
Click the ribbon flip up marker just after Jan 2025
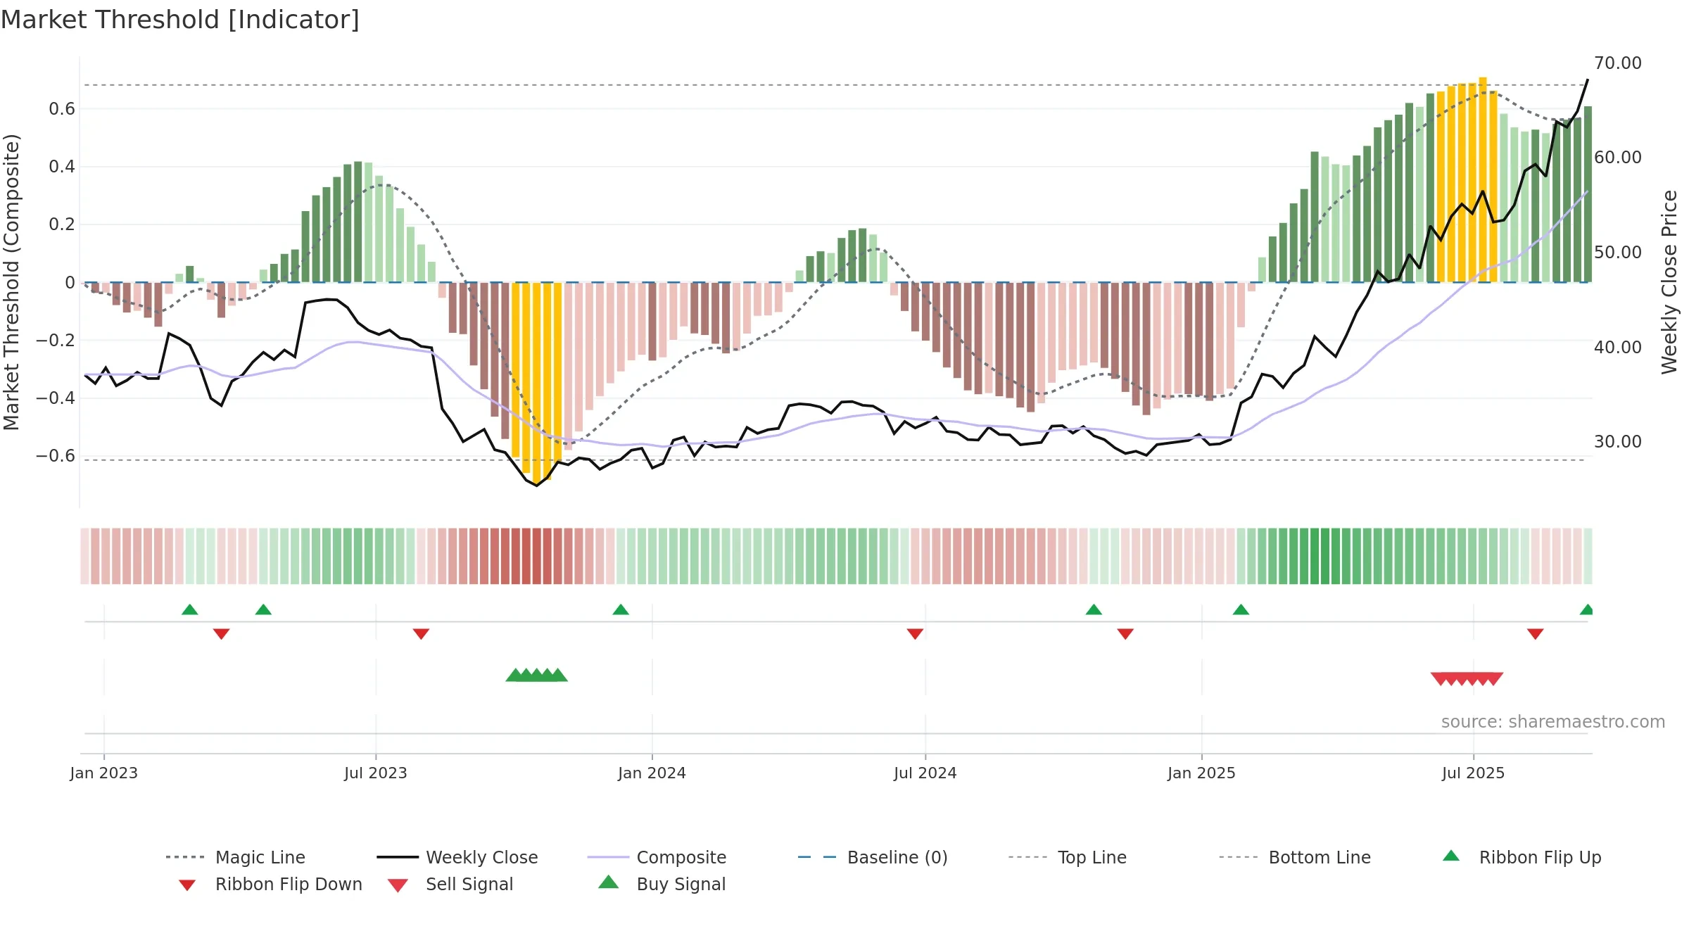(x=1241, y=609)
